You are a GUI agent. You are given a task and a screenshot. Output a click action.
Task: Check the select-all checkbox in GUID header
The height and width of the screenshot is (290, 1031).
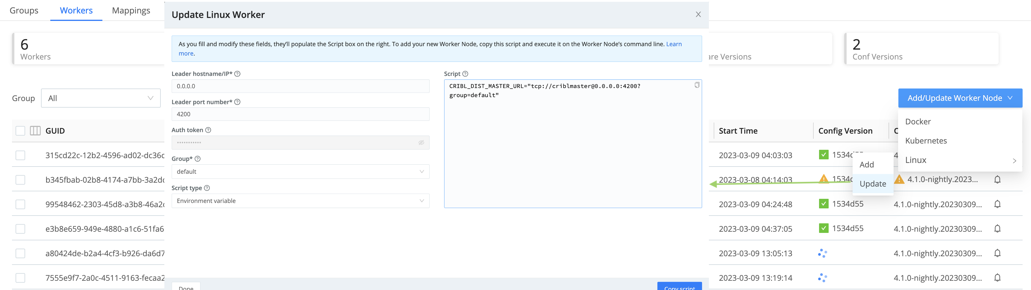(20, 131)
